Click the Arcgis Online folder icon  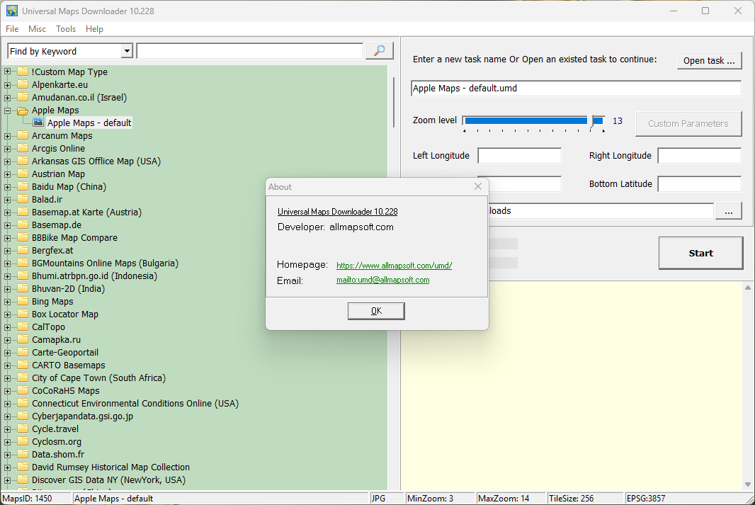23,148
